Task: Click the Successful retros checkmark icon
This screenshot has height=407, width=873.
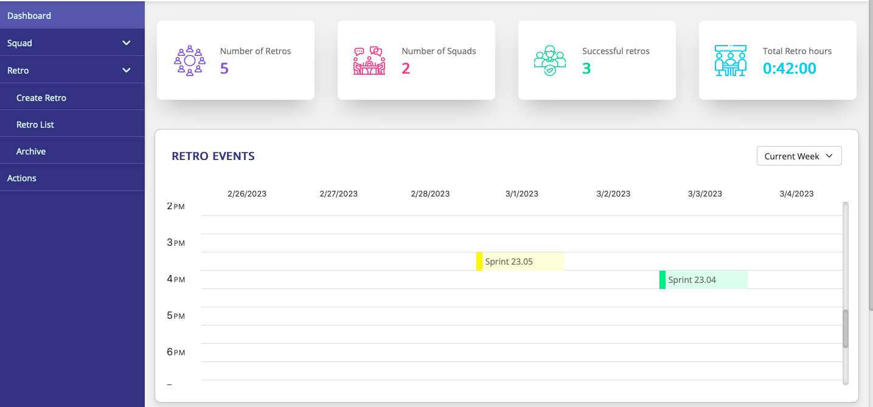Action: [x=551, y=60]
